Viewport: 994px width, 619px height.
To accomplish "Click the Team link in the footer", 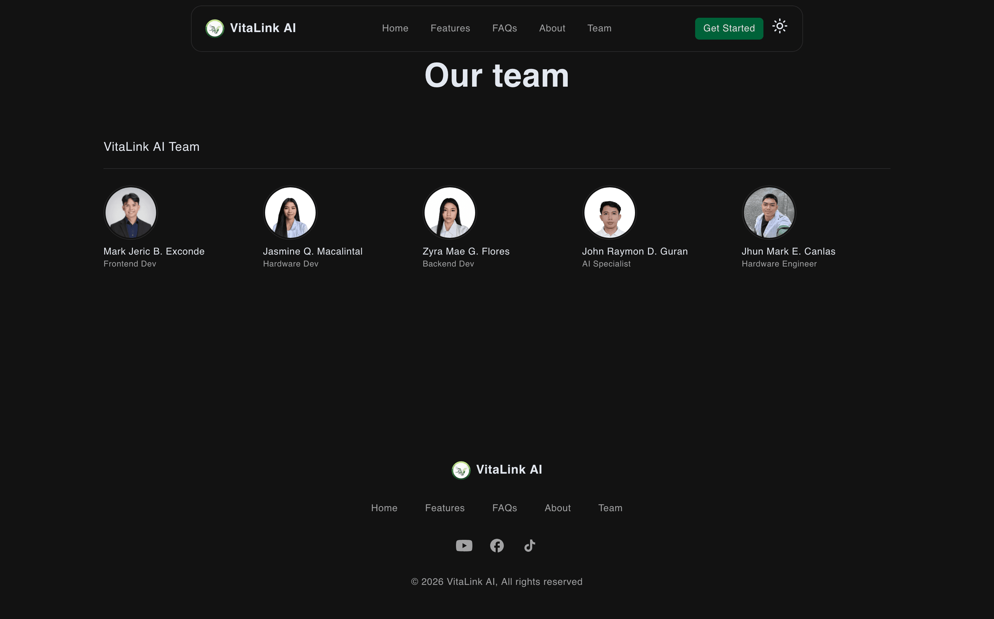I will (610, 508).
